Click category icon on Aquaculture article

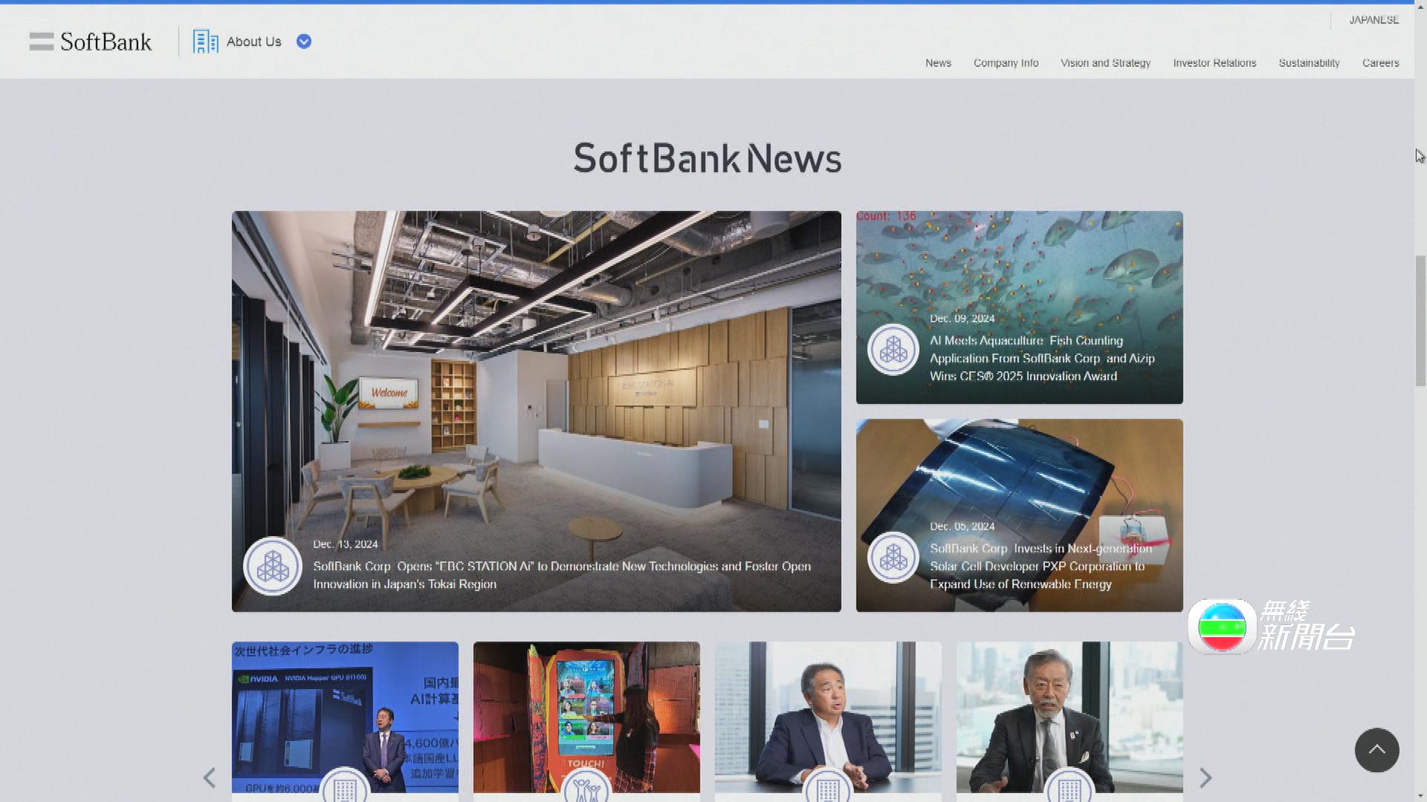(893, 350)
